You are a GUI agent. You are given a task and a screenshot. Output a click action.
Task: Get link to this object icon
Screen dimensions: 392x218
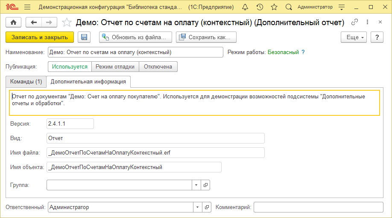coord(354,22)
